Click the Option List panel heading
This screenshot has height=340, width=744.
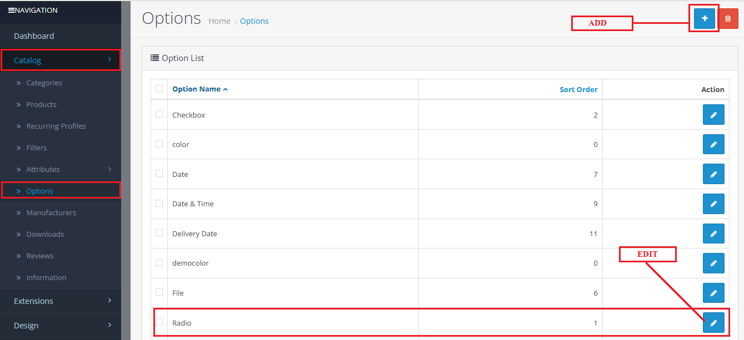tap(183, 58)
